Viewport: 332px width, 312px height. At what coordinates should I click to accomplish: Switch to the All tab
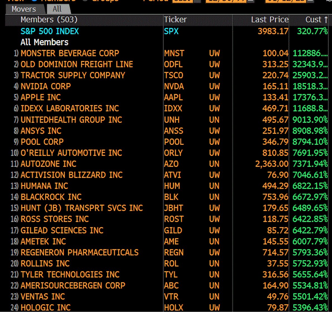pyautogui.click(x=58, y=9)
